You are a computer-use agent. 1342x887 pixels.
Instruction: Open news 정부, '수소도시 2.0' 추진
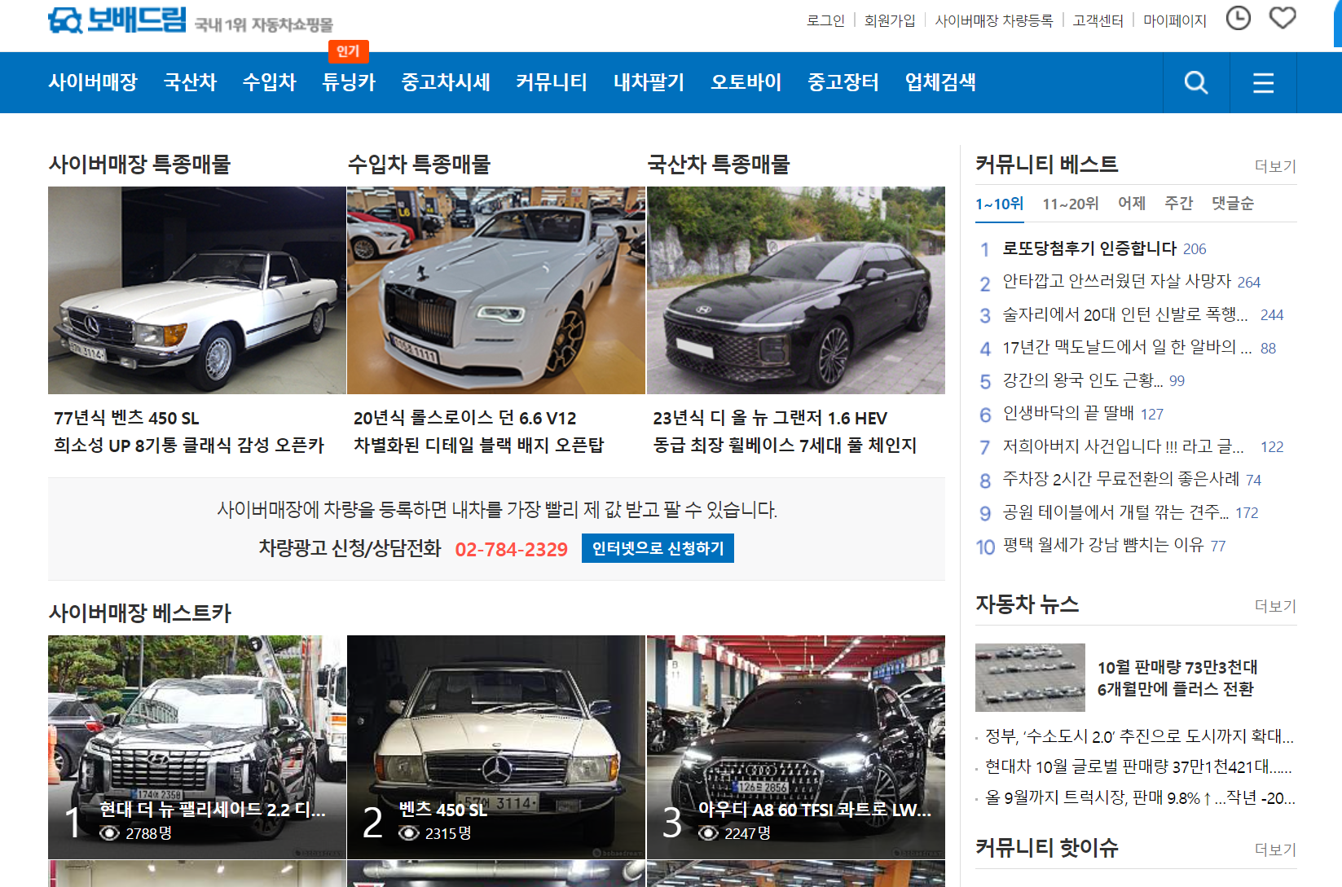[1139, 736]
